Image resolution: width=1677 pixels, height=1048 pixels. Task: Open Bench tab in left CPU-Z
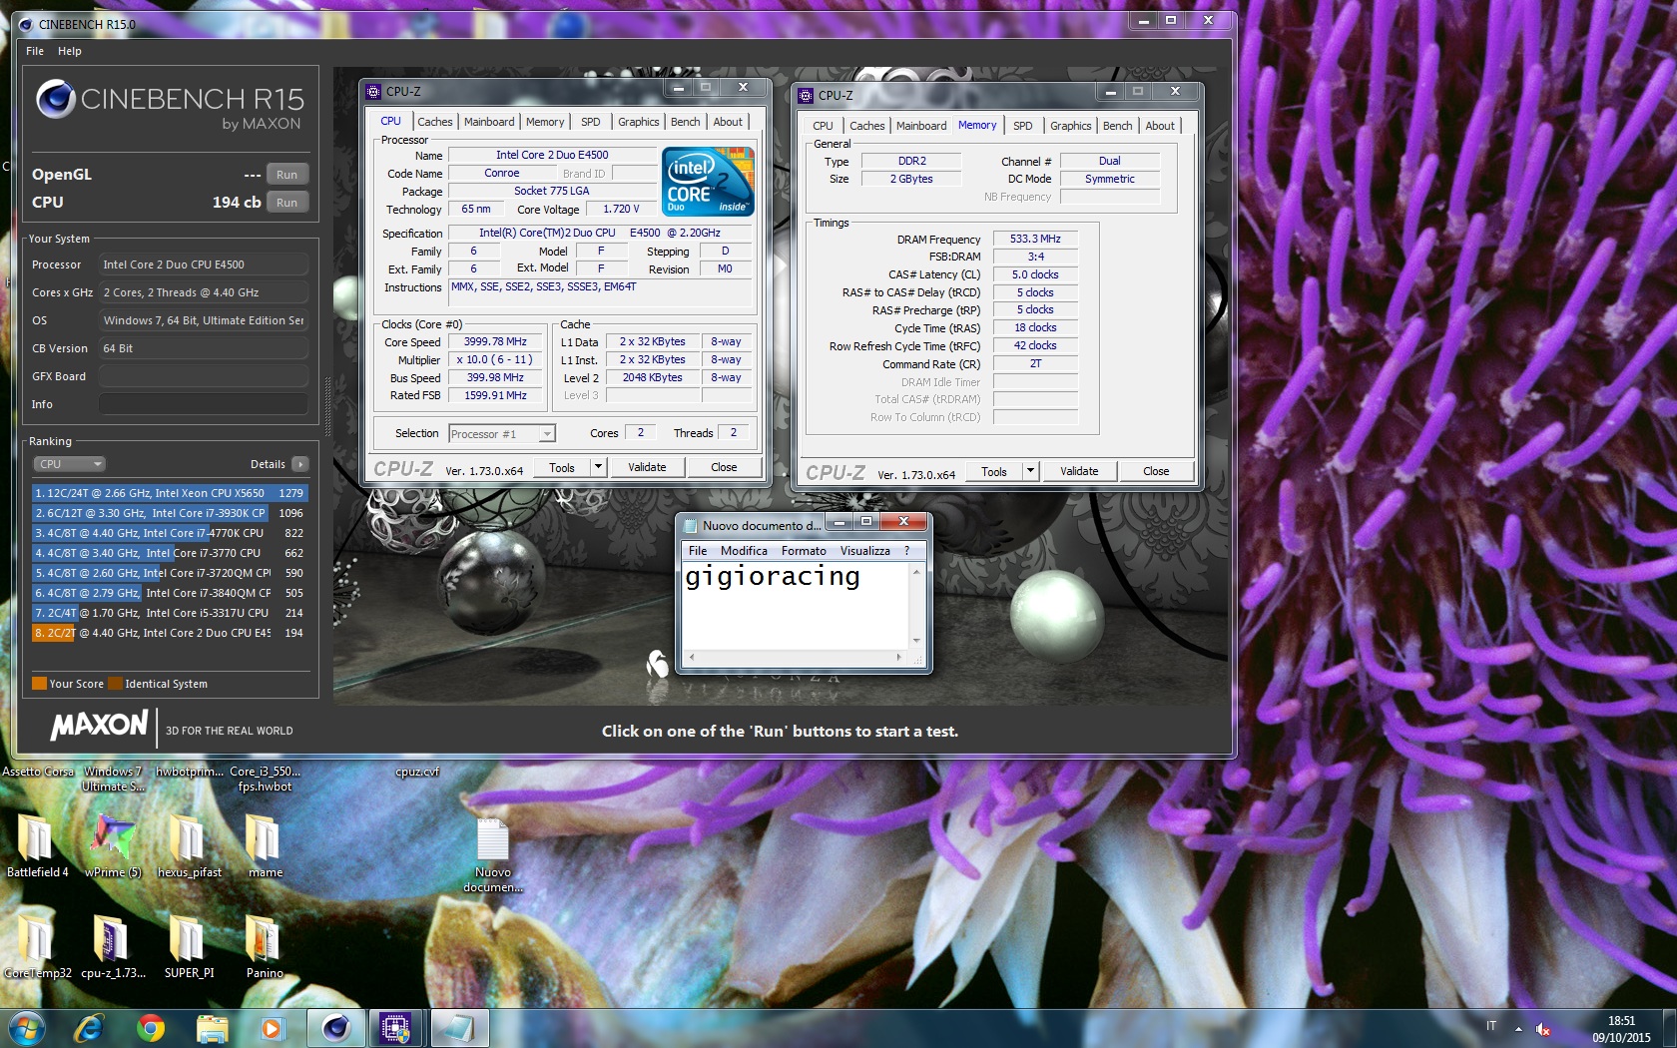[686, 122]
